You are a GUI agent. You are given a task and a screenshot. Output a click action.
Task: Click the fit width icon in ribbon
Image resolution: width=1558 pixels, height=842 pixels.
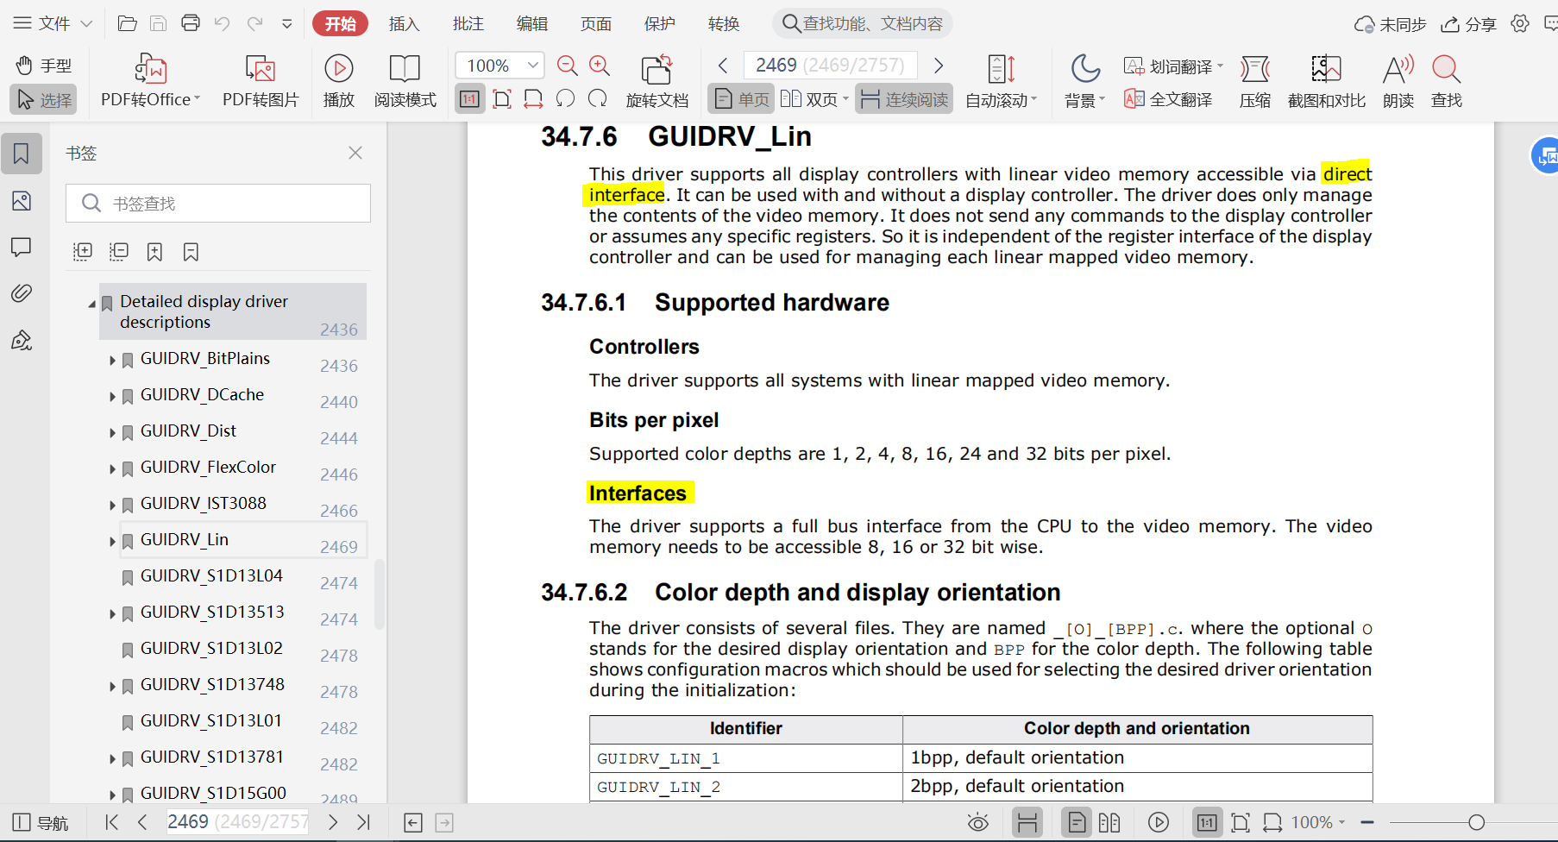(x=534, y=99)
